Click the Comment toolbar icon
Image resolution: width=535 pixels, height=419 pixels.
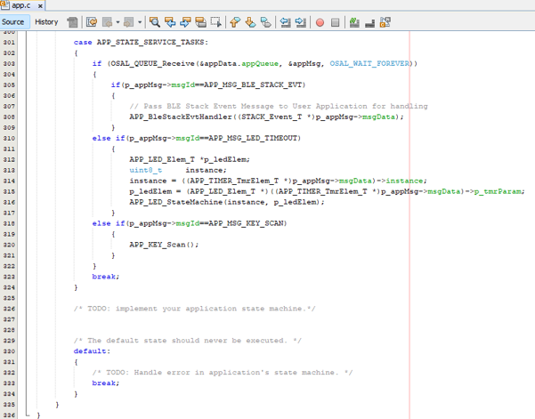pyautogui.click(x=354, y=22)
